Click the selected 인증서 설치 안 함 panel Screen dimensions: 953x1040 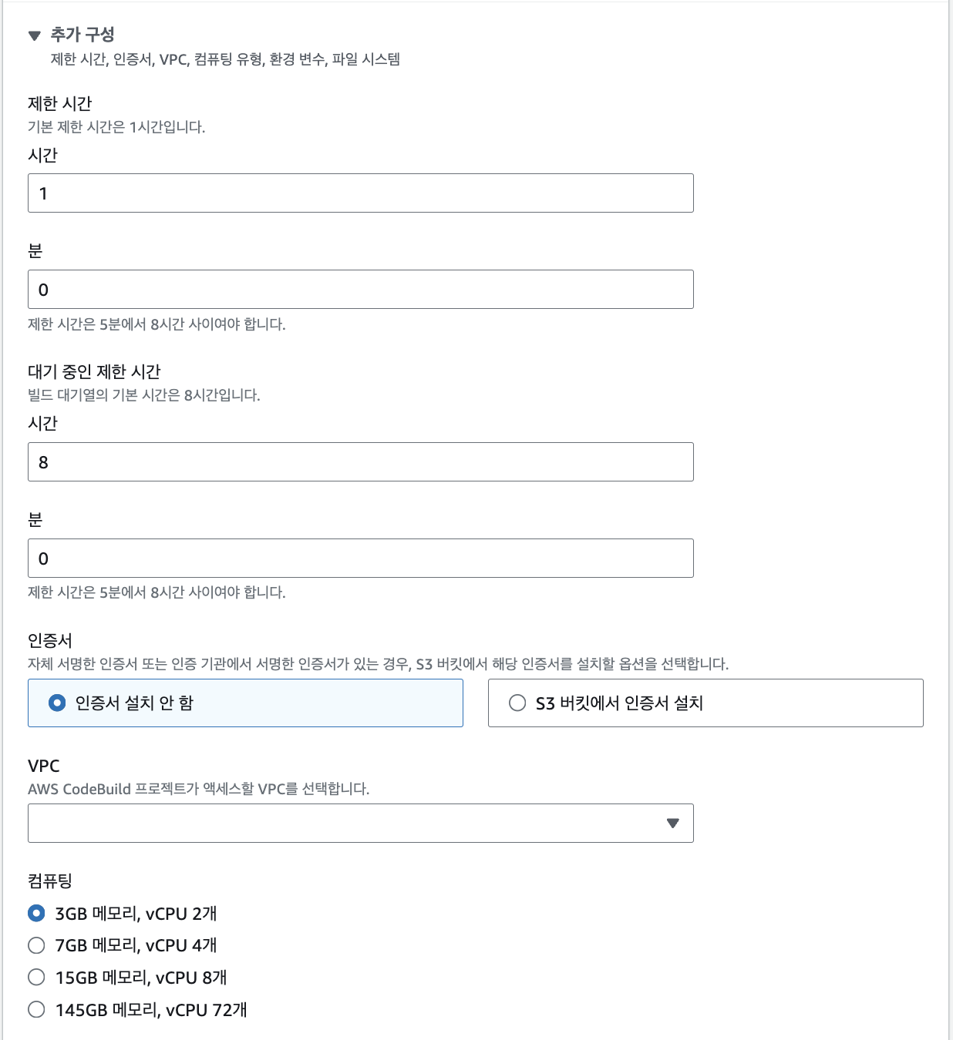click(245, 703)
